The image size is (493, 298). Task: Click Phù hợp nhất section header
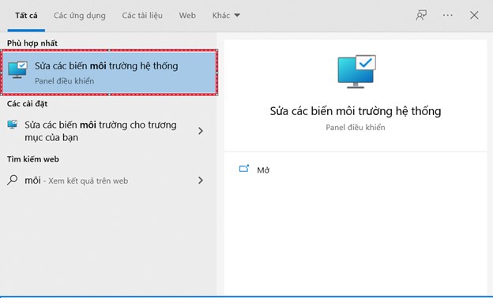coord(32,43)
